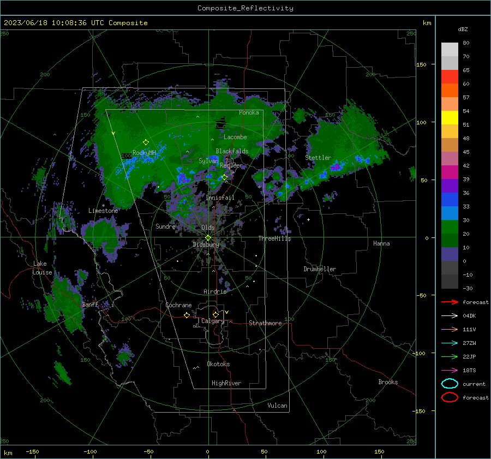
Task: Pick the light gray 80 dBZ swatch
Action: pos(450,50)
